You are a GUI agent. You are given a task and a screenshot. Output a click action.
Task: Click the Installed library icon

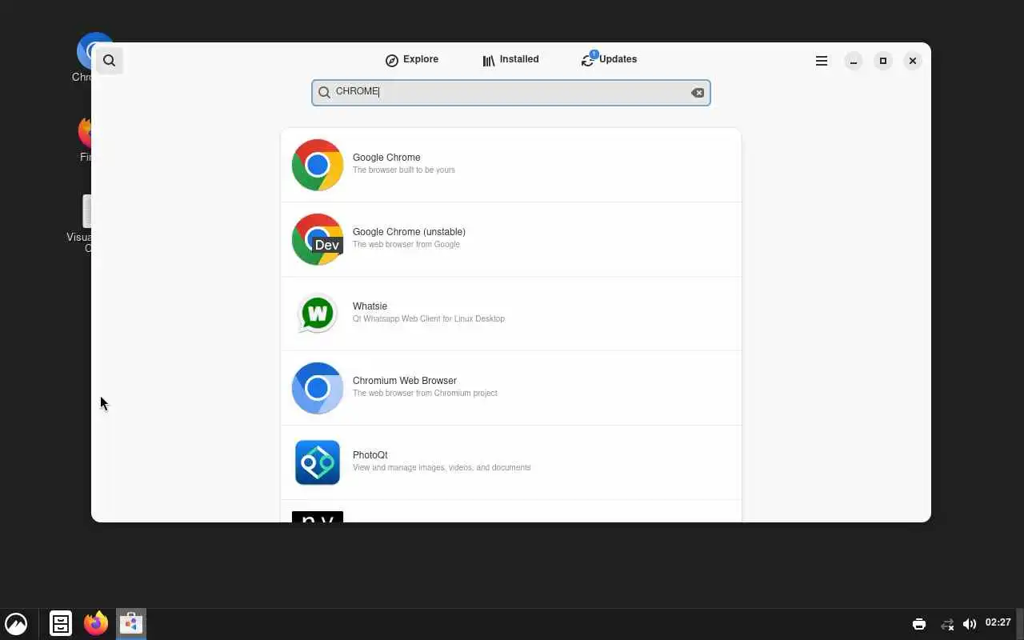[489, 61]
